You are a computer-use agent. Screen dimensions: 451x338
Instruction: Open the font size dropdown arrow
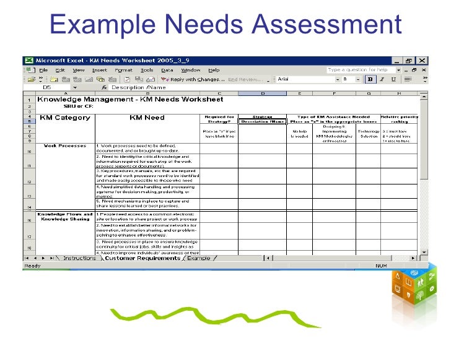[x=358, y=79]
